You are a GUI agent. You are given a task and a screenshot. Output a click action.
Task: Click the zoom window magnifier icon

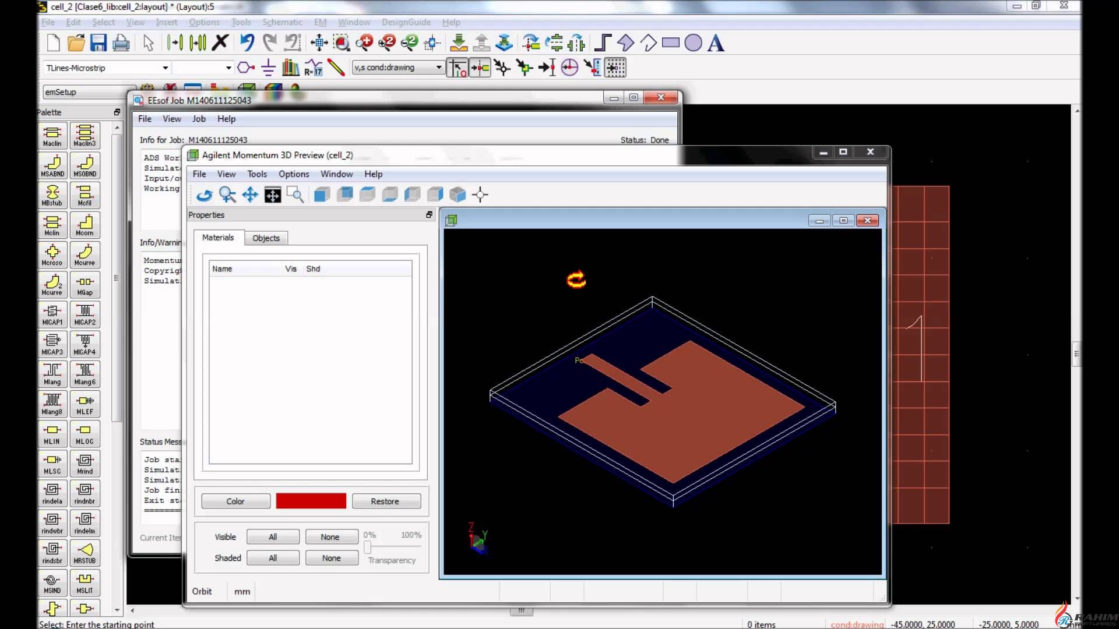pyautogui.click(x=295, y=195)
